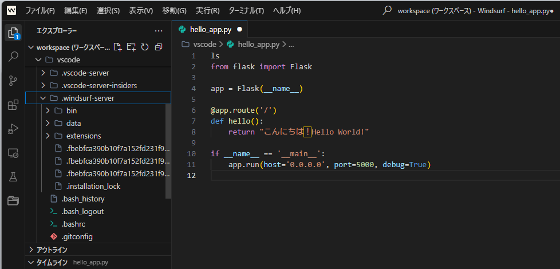560x269 pixels.
Task: Click the 'ls' text on line 1
Action: [215, 56]
